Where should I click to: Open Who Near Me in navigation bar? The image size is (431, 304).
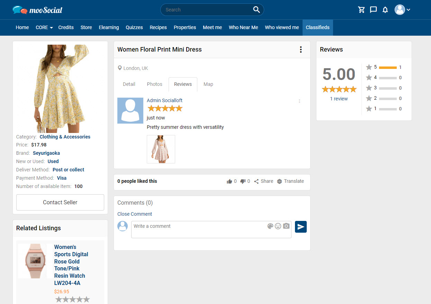(x=243, y=27)
